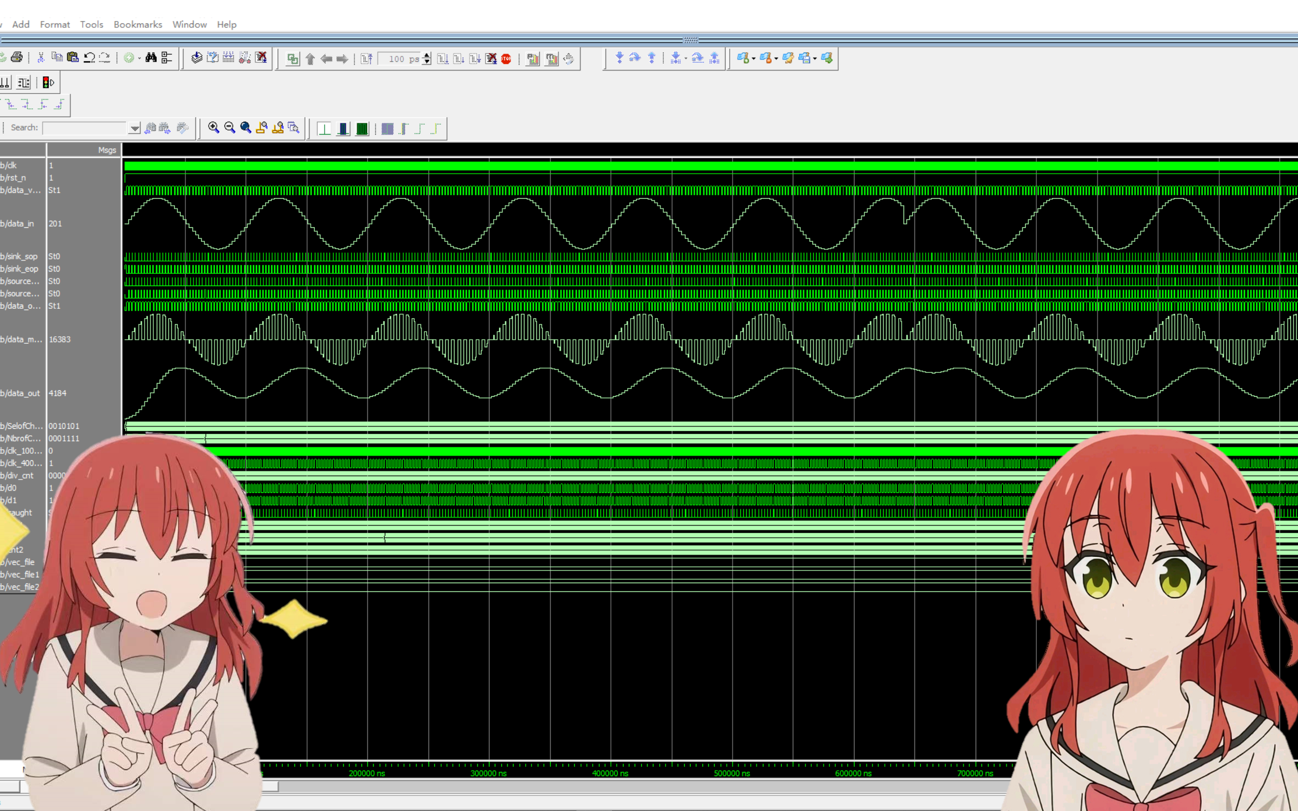Click the Continue Run icon
The image size is (1298, 811).
coord(459,59)
